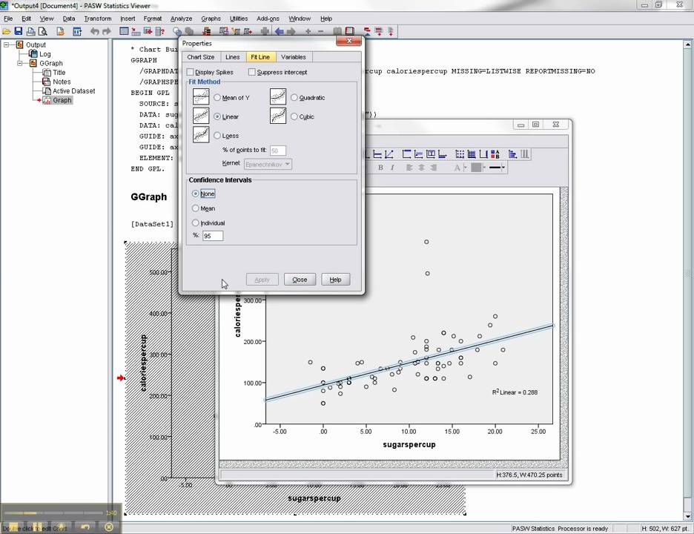Select Mean confidence interval option
This screenshot has height=534, width=694.
click(x=196, y=208)
